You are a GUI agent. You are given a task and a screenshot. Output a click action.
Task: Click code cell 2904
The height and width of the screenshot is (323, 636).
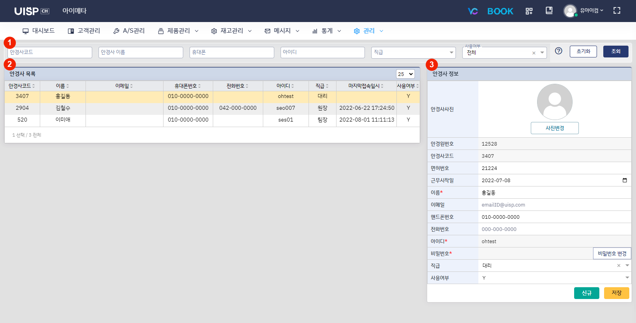(22, 108)
